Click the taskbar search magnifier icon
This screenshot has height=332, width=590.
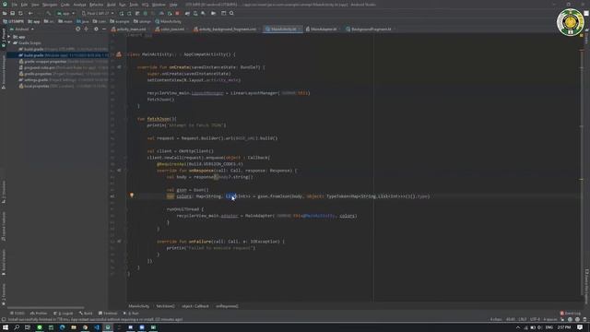click(17, 327)
